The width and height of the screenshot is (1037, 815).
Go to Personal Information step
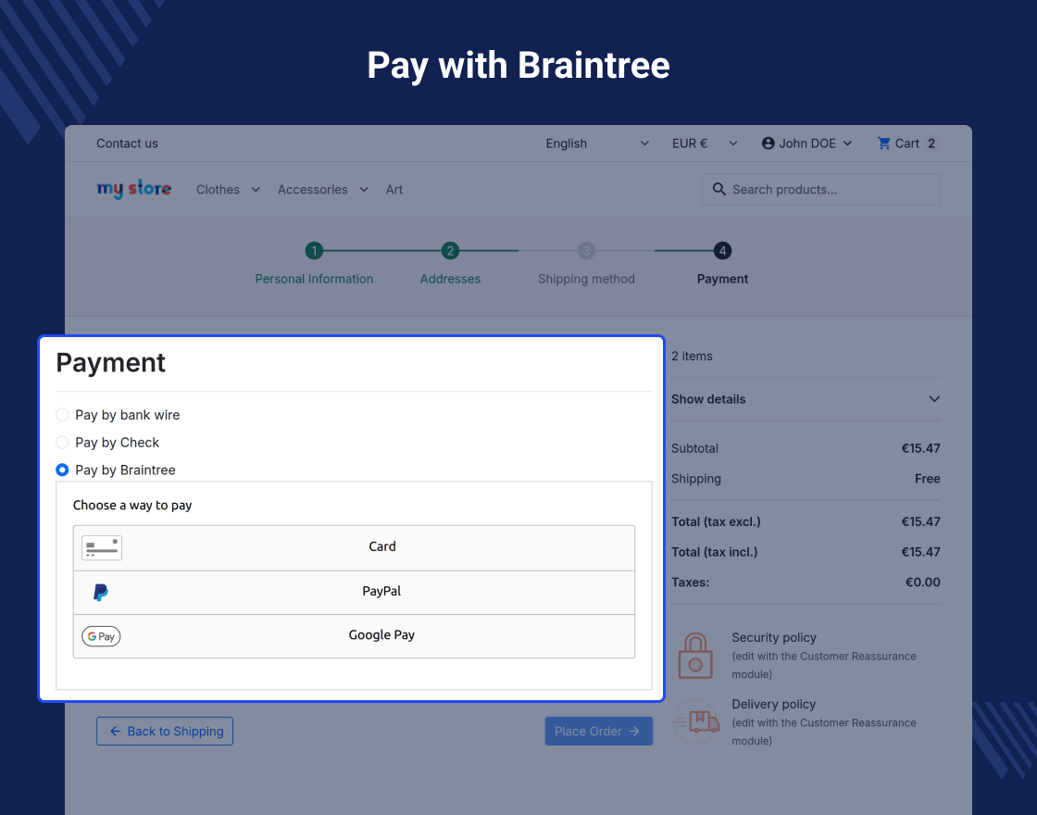(314, 279)
